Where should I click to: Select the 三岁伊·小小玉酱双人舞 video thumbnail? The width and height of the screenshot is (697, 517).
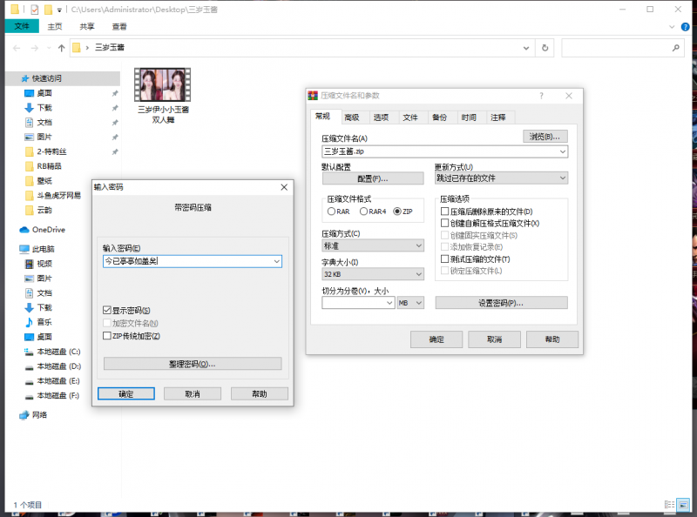pos(162,84)
